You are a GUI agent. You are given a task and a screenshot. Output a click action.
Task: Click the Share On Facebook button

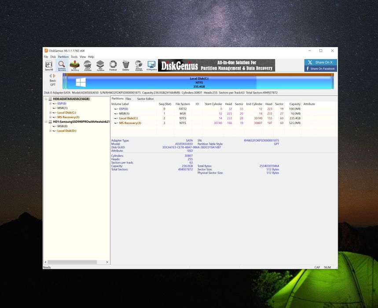[321, 69]
